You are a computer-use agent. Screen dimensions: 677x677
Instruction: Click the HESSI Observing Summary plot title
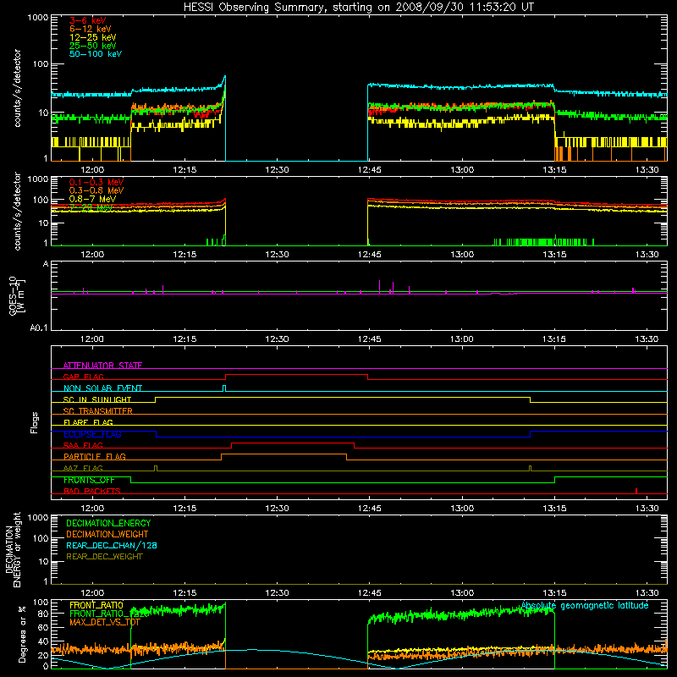pyautogui.click(x=359, y=8)
